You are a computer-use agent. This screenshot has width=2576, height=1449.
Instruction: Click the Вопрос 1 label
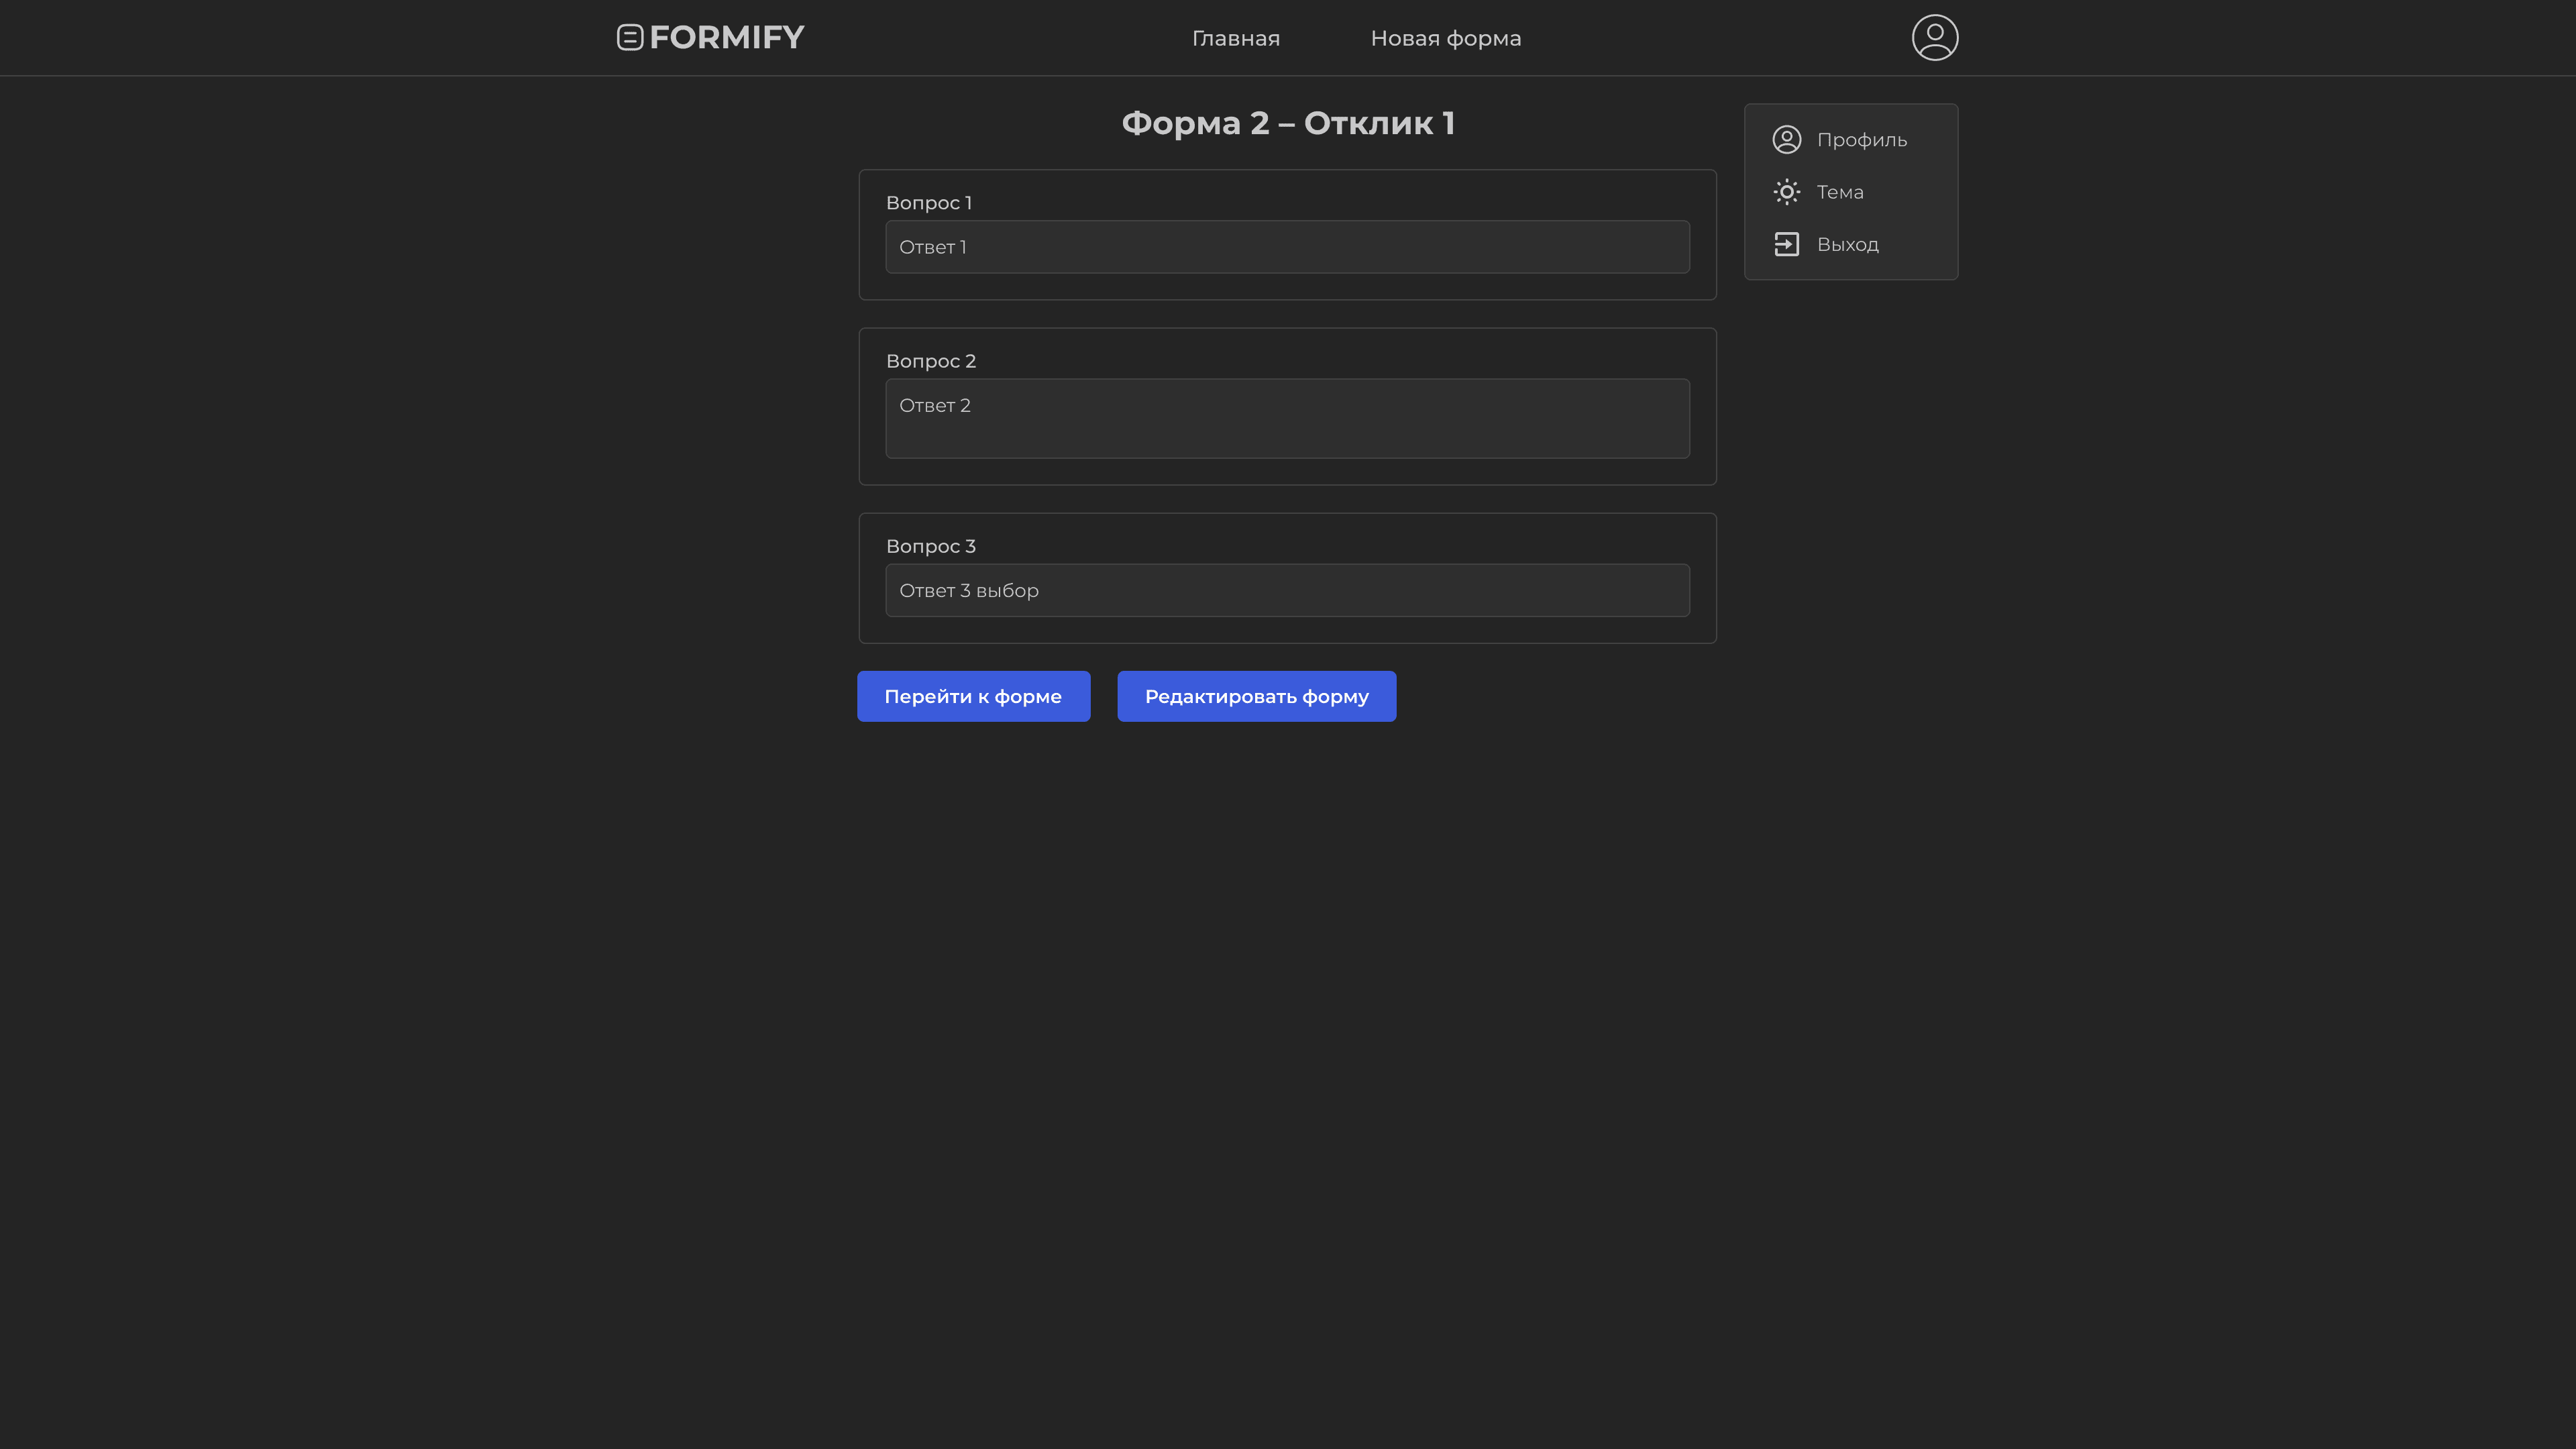[x=928, y=203]
